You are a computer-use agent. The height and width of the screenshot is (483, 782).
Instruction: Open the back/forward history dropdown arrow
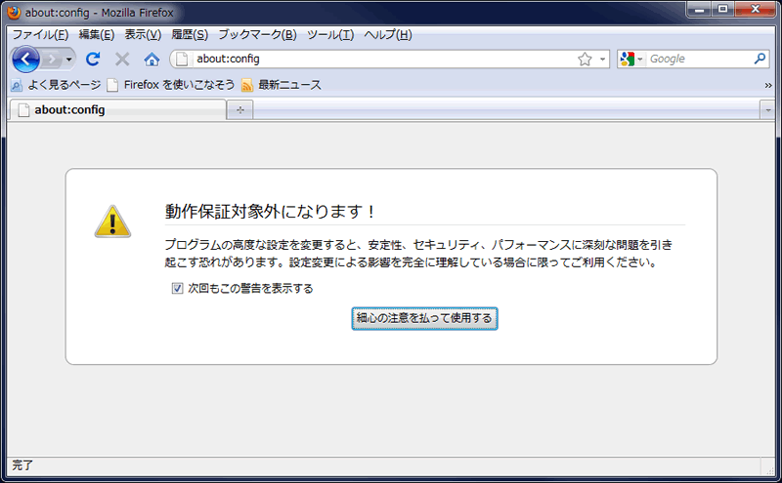[68, 60]
